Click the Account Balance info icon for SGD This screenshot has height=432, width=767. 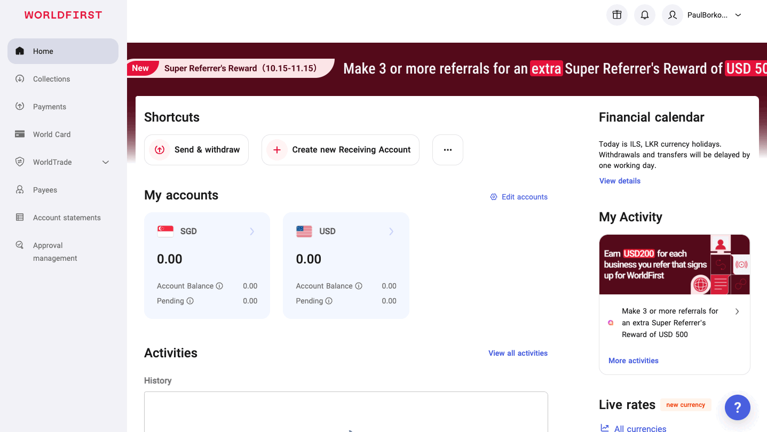point(219,286)
